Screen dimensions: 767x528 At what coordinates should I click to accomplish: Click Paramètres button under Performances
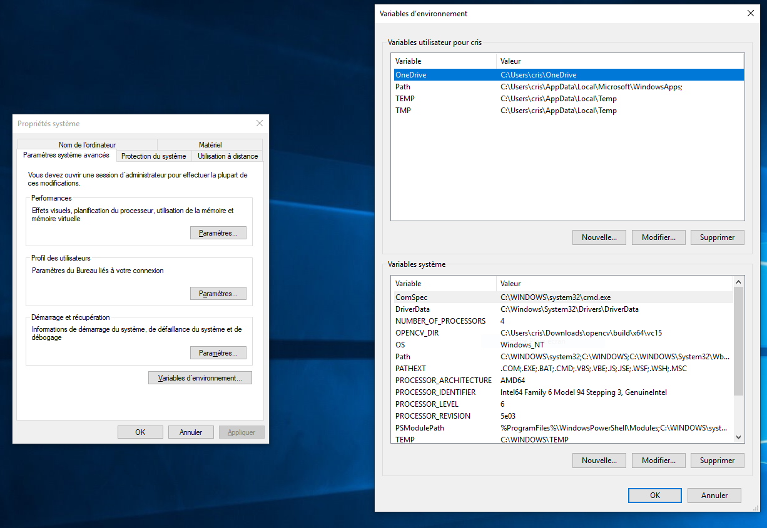(218, 233)
